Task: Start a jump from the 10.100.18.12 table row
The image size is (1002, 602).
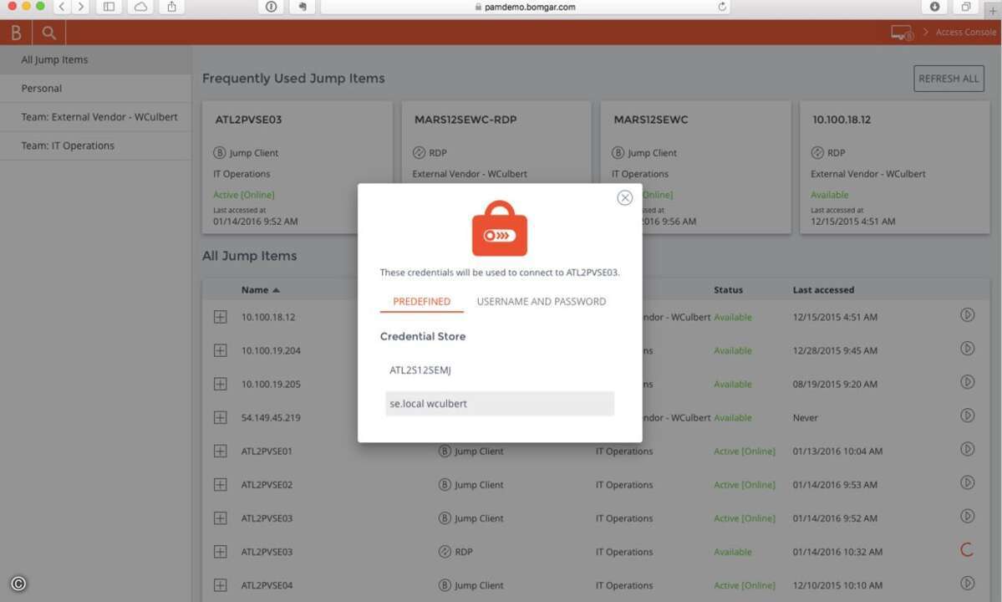Action: [x=967, y=315]
